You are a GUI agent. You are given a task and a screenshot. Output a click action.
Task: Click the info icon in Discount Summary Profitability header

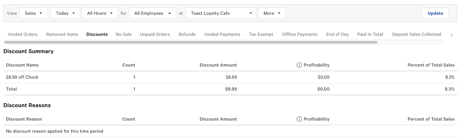[x=299, y=65]
